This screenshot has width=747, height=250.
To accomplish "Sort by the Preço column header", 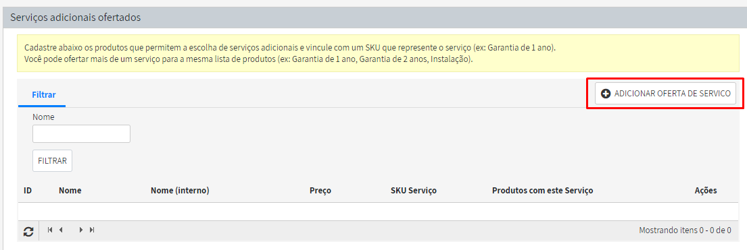I will click(x=320, y=191).
